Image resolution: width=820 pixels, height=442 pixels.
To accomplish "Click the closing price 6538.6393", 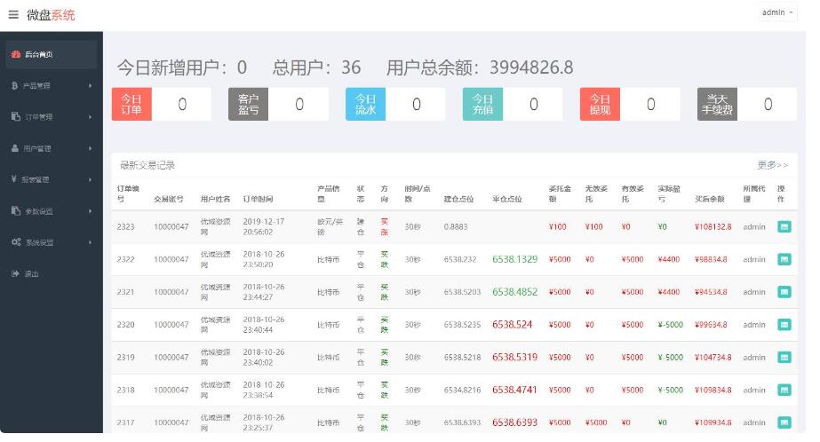I will (514, 422).
